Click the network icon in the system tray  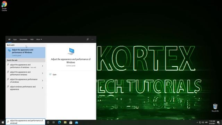200,122
